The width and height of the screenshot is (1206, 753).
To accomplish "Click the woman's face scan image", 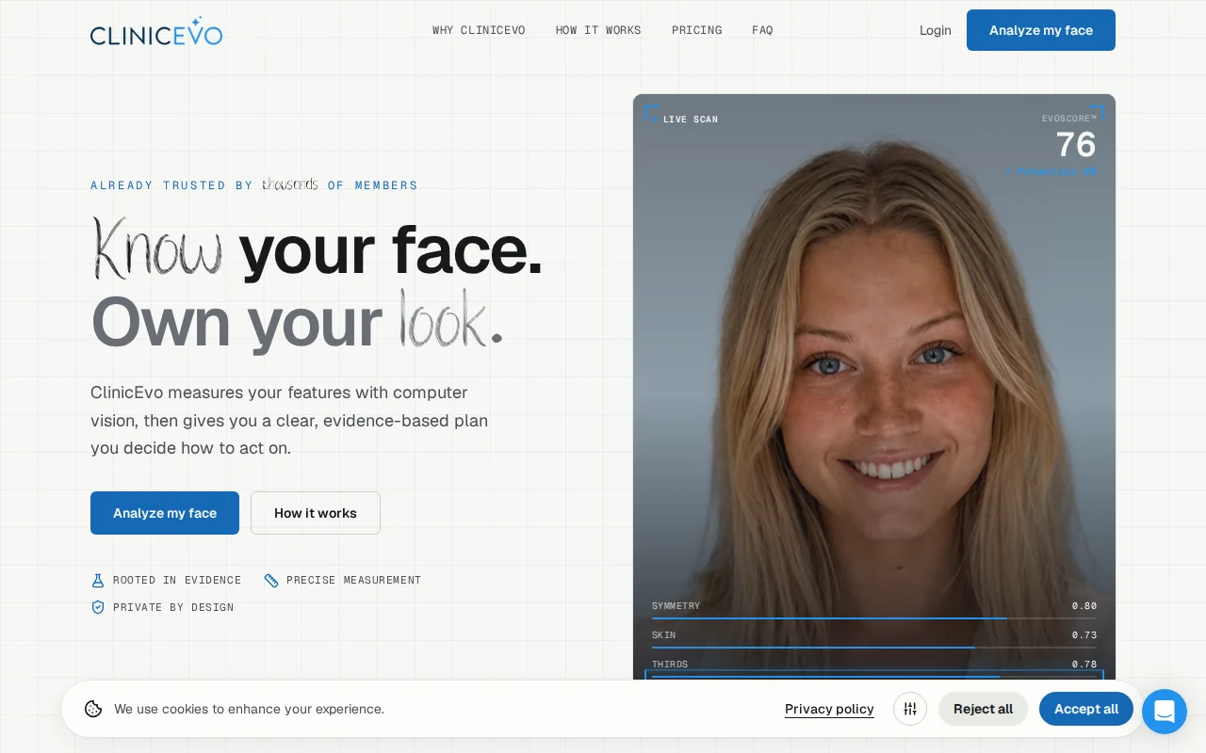I will point(874,387).
